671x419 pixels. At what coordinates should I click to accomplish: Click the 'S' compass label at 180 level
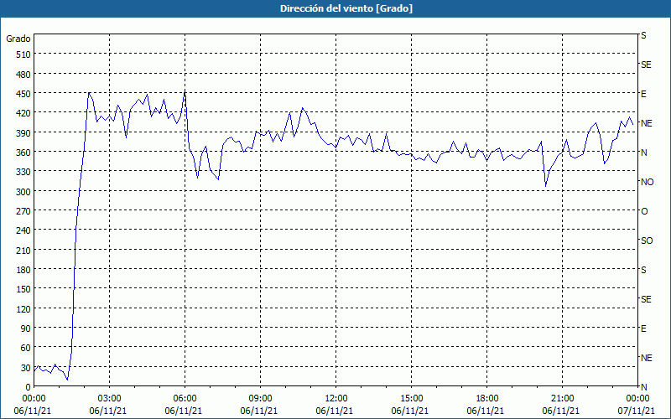point(643,270)
